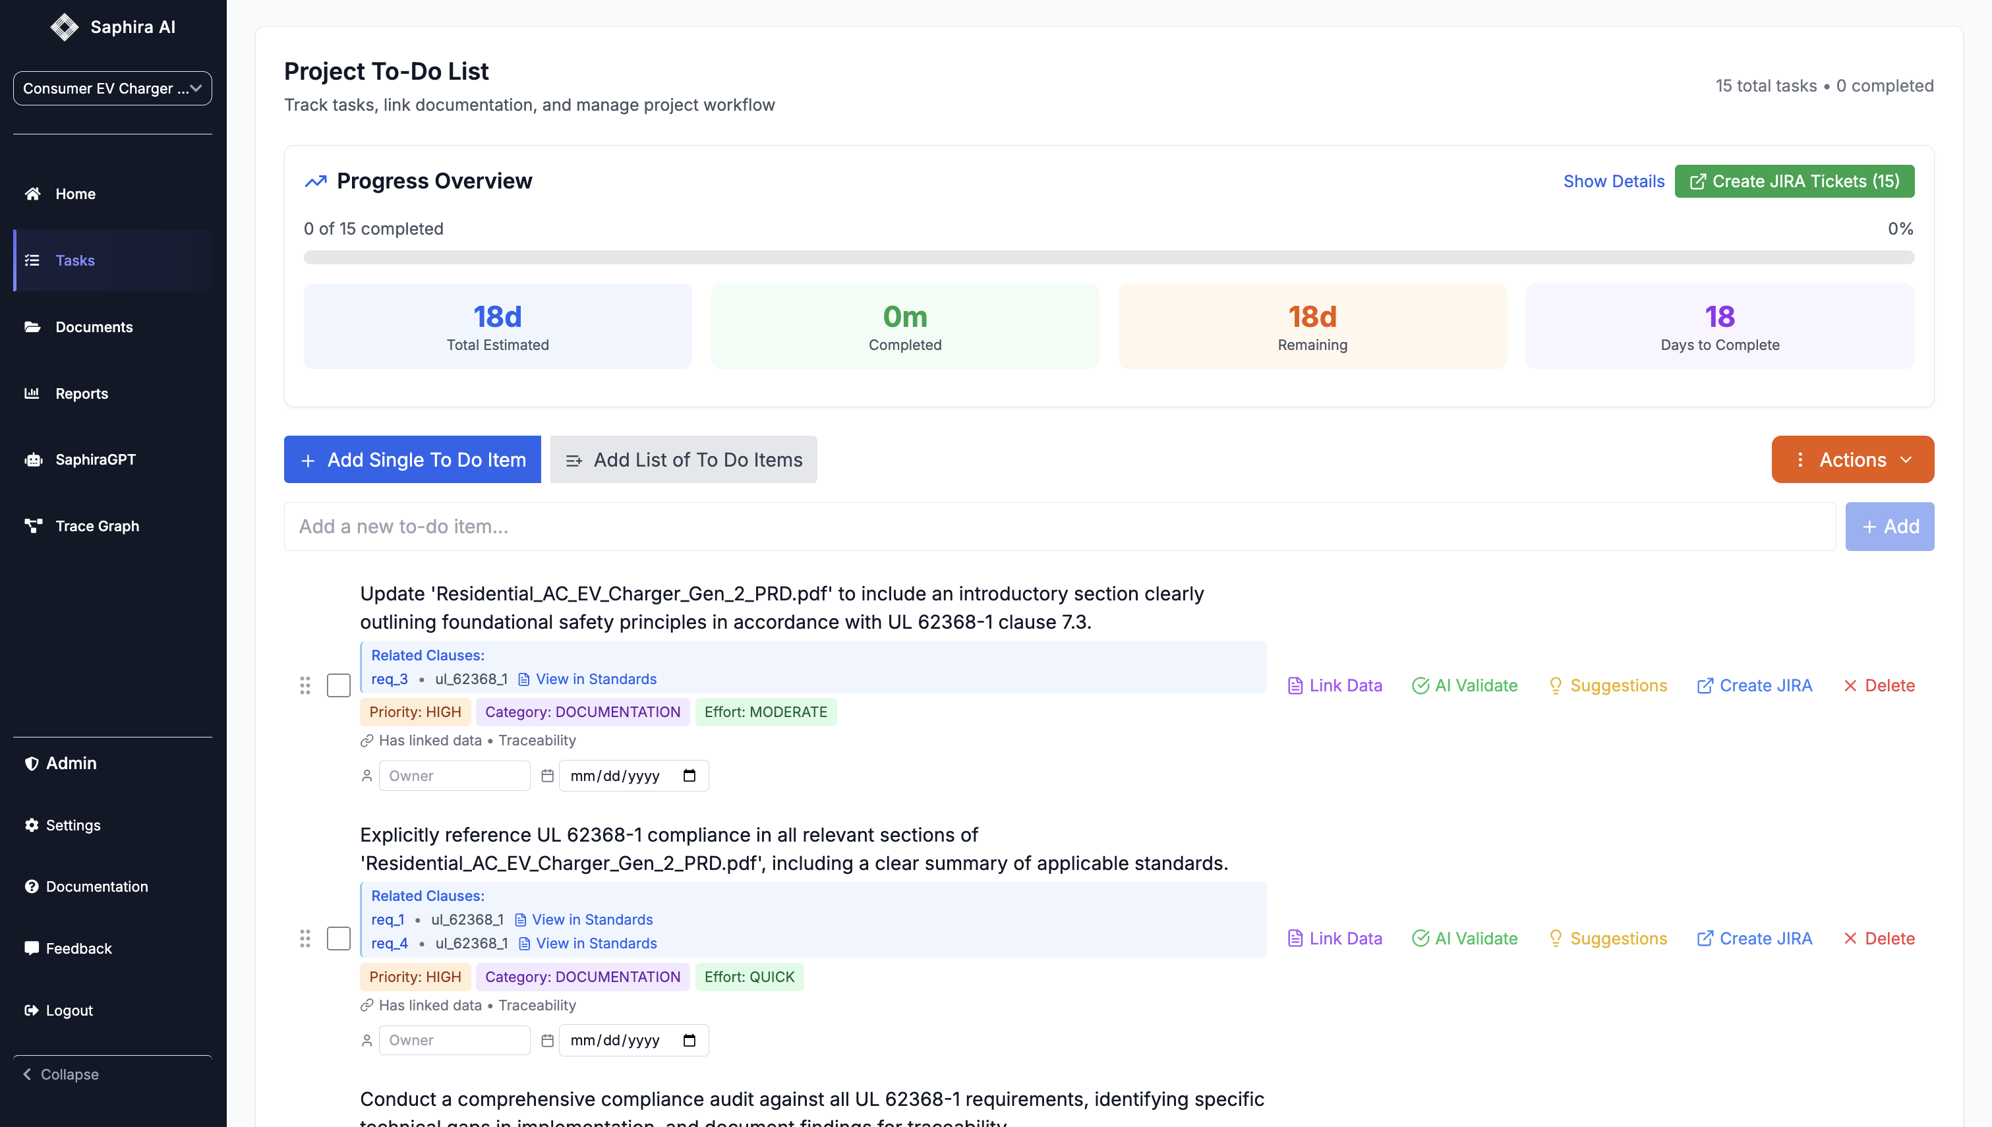Viewport: 1992px width, 1127px height.
Task: Click Link Data for first task
Action: [x=1335, y=685]
